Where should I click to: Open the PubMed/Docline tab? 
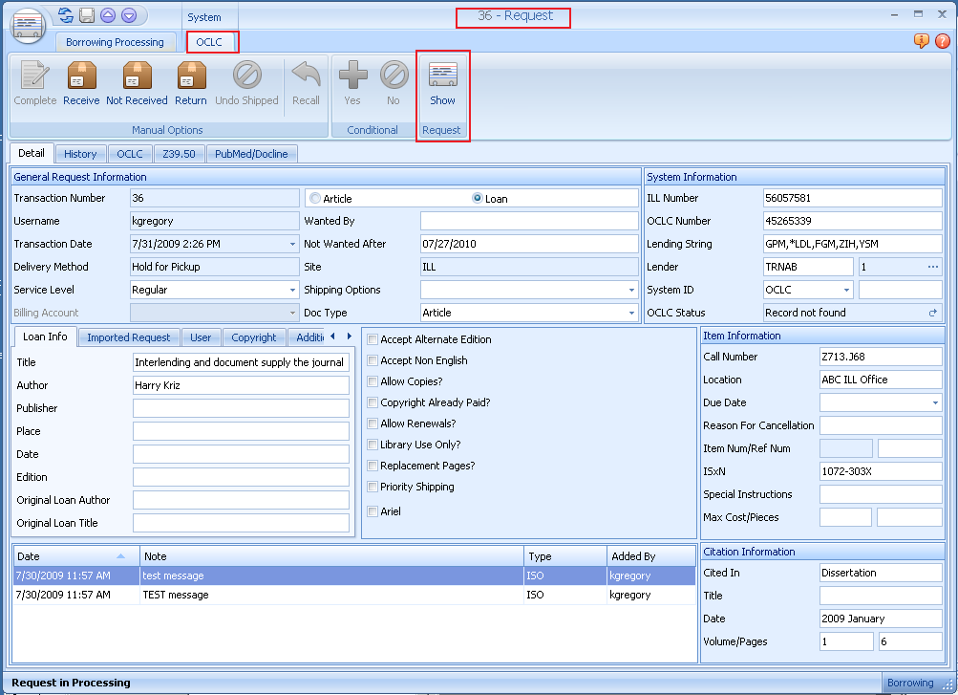tap(252, 154)
